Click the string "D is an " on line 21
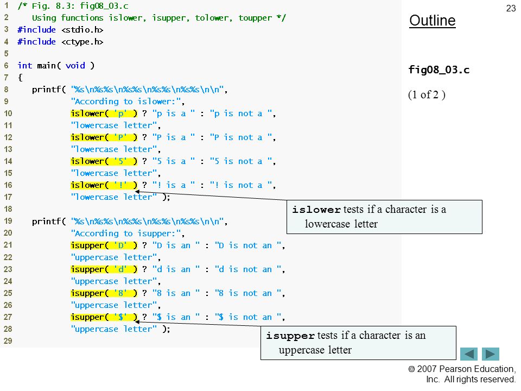The height and width of the screenshot is (391, 521). pos(176,245)
